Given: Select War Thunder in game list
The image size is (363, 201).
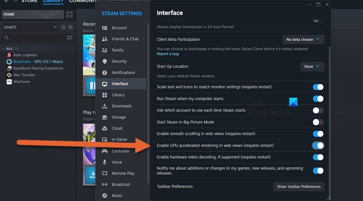Looking at the screenshot, I should click(24, 75).
